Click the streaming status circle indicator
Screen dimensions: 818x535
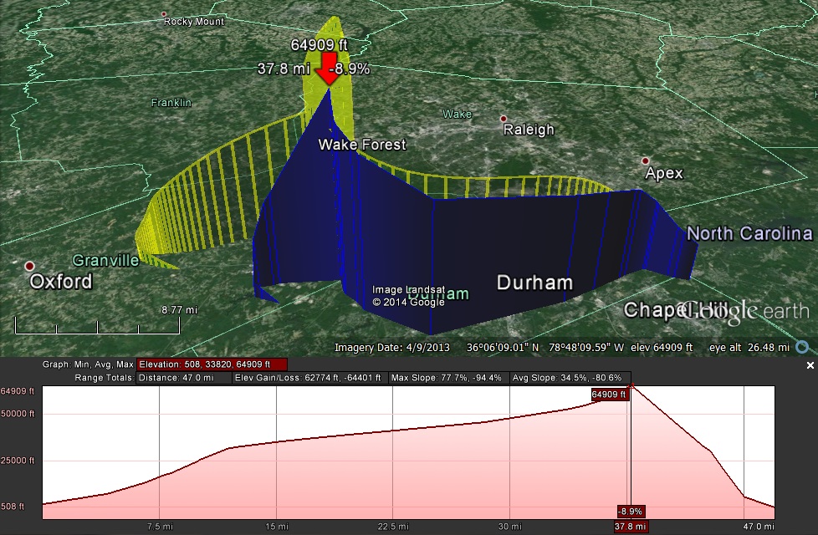pos(803,347)
